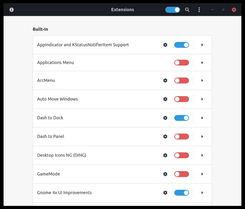Open the three-dot main menu
The image size is (245, 209).
tap(199, 10)
